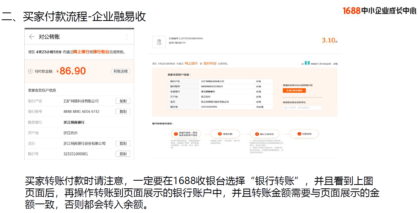Open the 详情 link beside 网商银行
The width and height of the screenshot is (418, 213).
click(335, 64)
